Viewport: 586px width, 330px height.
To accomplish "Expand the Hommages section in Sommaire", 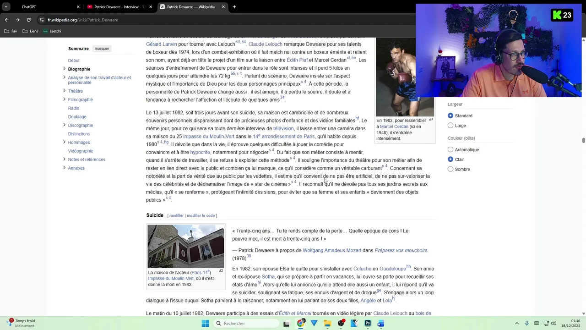I will (x=64, y=142).
